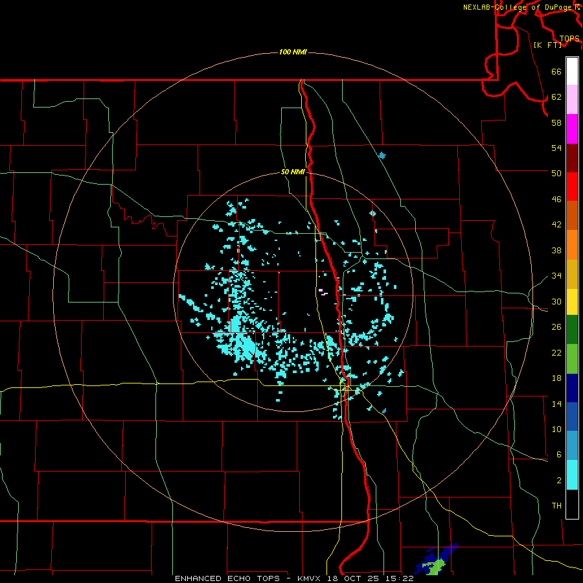This screenshot has height=583, width=583.
Task: Click legend value 54
Action: coord(556,148)
